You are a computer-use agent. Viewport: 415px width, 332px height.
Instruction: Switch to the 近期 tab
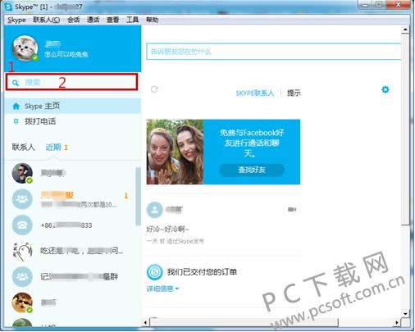click(53, 148)
